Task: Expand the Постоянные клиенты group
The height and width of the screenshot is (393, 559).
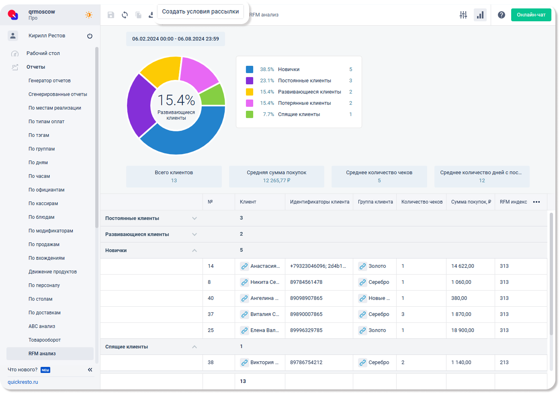Action: pos(195,218)
